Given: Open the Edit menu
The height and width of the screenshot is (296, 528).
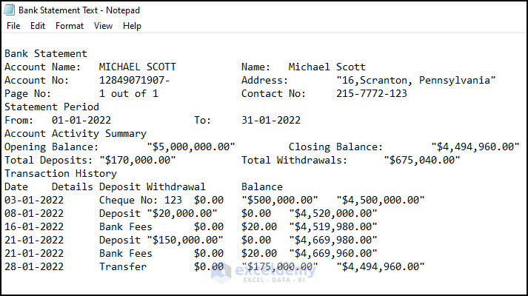Looking at the screenshot, I should pyautogui.click(x=38, y=26).
